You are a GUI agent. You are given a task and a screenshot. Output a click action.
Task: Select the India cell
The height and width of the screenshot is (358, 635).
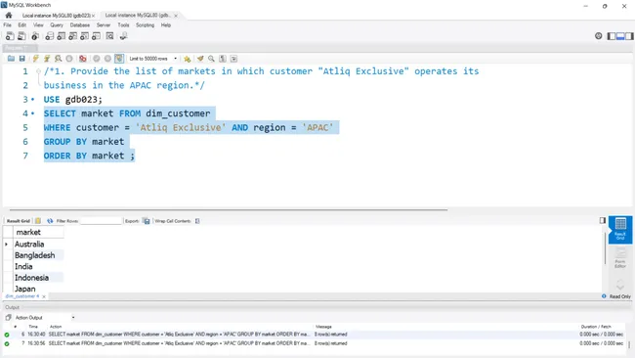point(38,266)
